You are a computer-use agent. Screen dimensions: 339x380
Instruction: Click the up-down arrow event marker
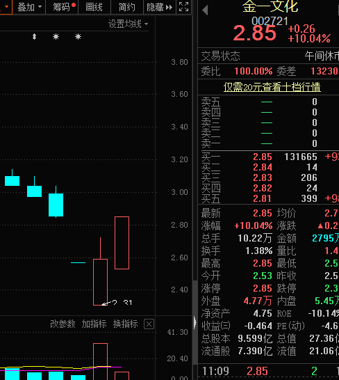34,37
